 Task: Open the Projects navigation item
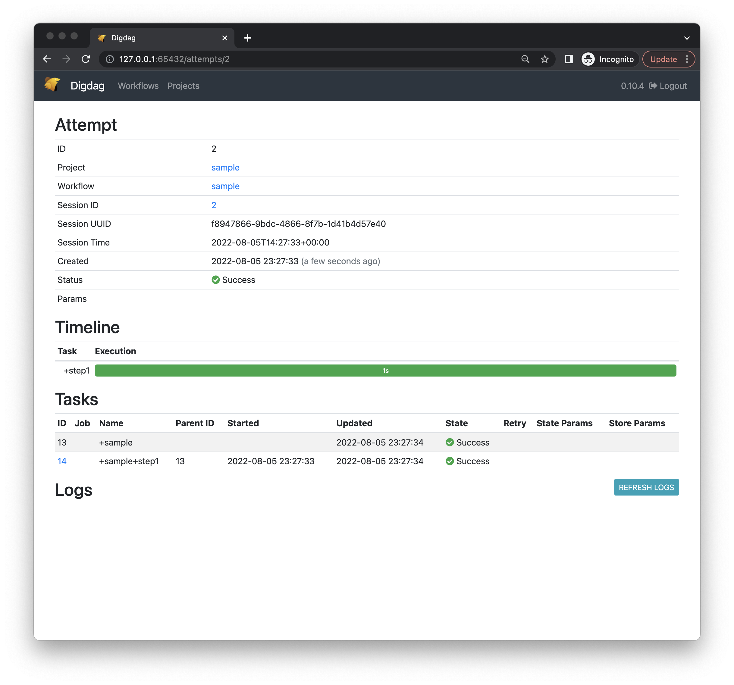(x=183, y=86)
